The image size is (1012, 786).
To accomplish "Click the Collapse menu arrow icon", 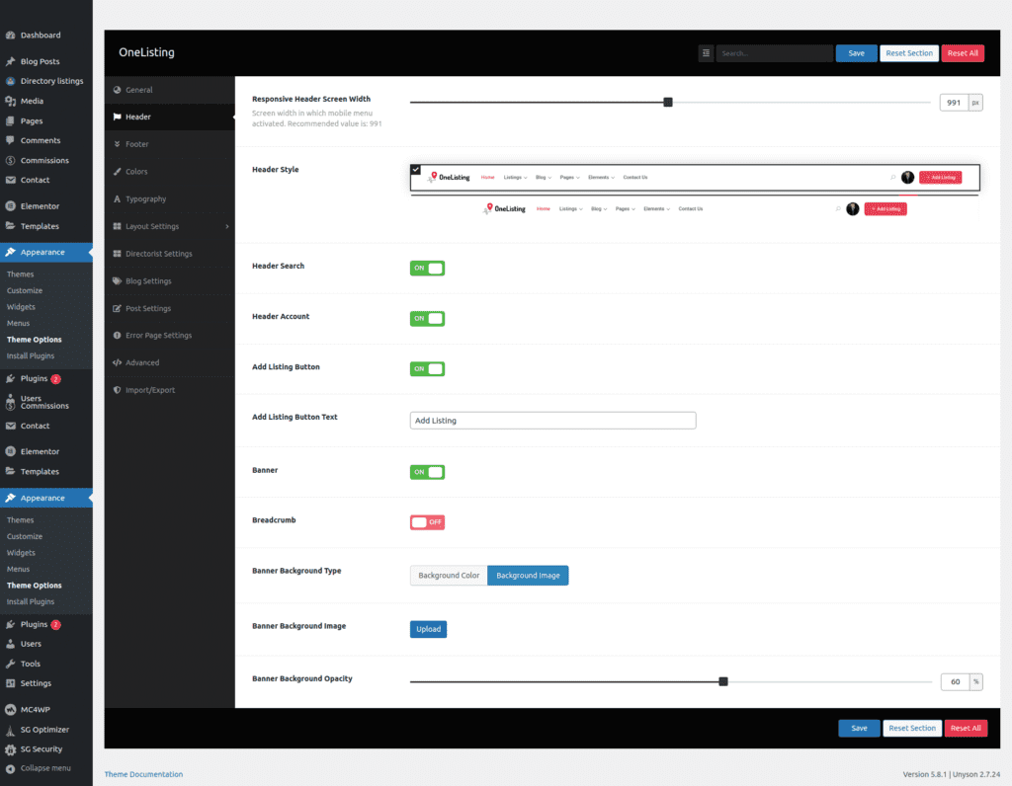I will pos(10,768).
